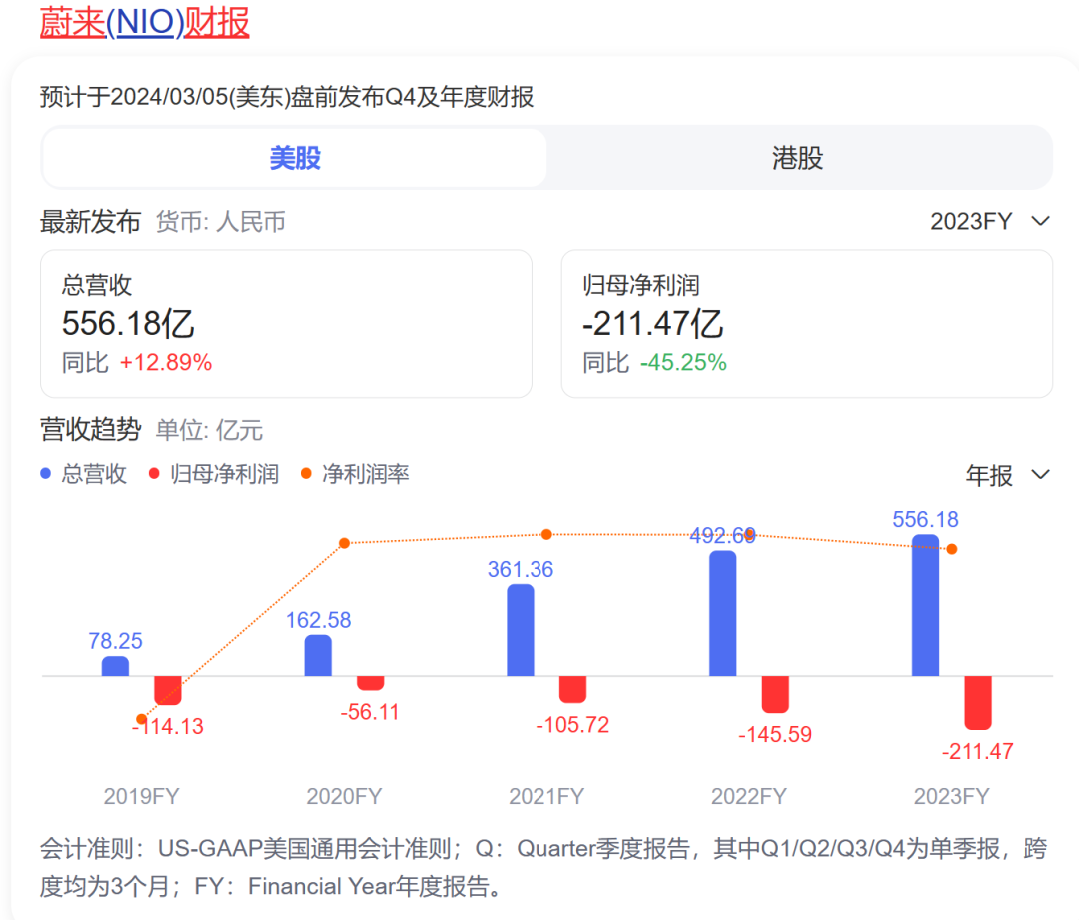Click the 2023FY blue revenue bar
This screenshot has width=1079, height=920.
click(925, 605)
